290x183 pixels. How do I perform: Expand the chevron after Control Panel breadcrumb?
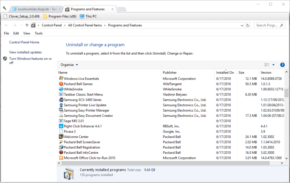click(65, 25)
